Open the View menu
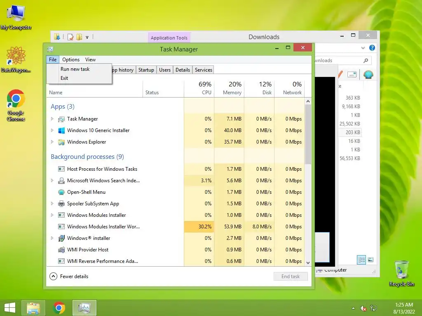Viewport: 422px width, 316px height. click(90, 60)
